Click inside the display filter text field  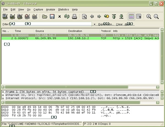(x=51, y=24)
